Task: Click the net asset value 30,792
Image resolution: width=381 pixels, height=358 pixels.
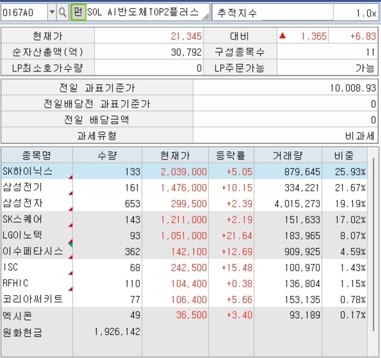Action: tap(186, 52)
